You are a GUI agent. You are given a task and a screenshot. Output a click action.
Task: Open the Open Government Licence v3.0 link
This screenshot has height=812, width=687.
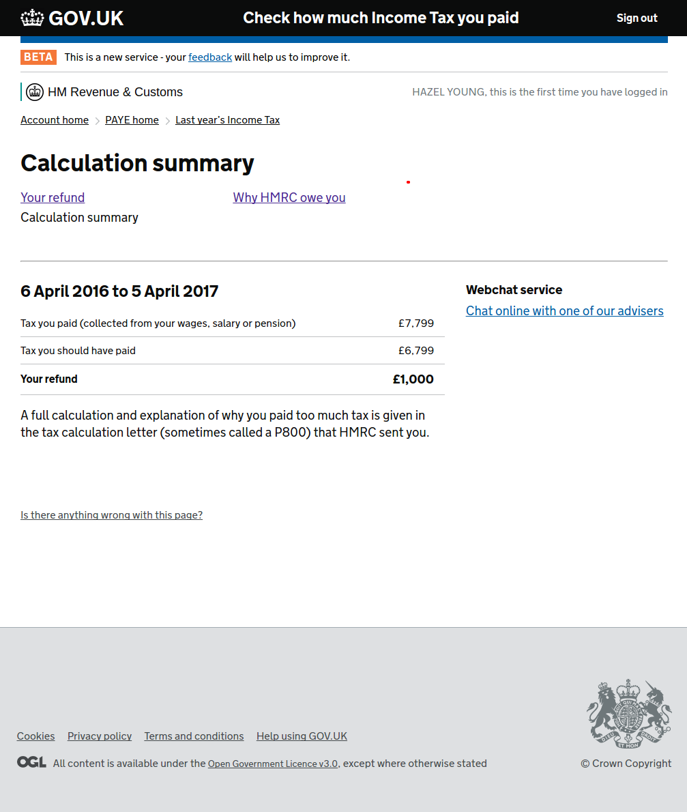272,764
